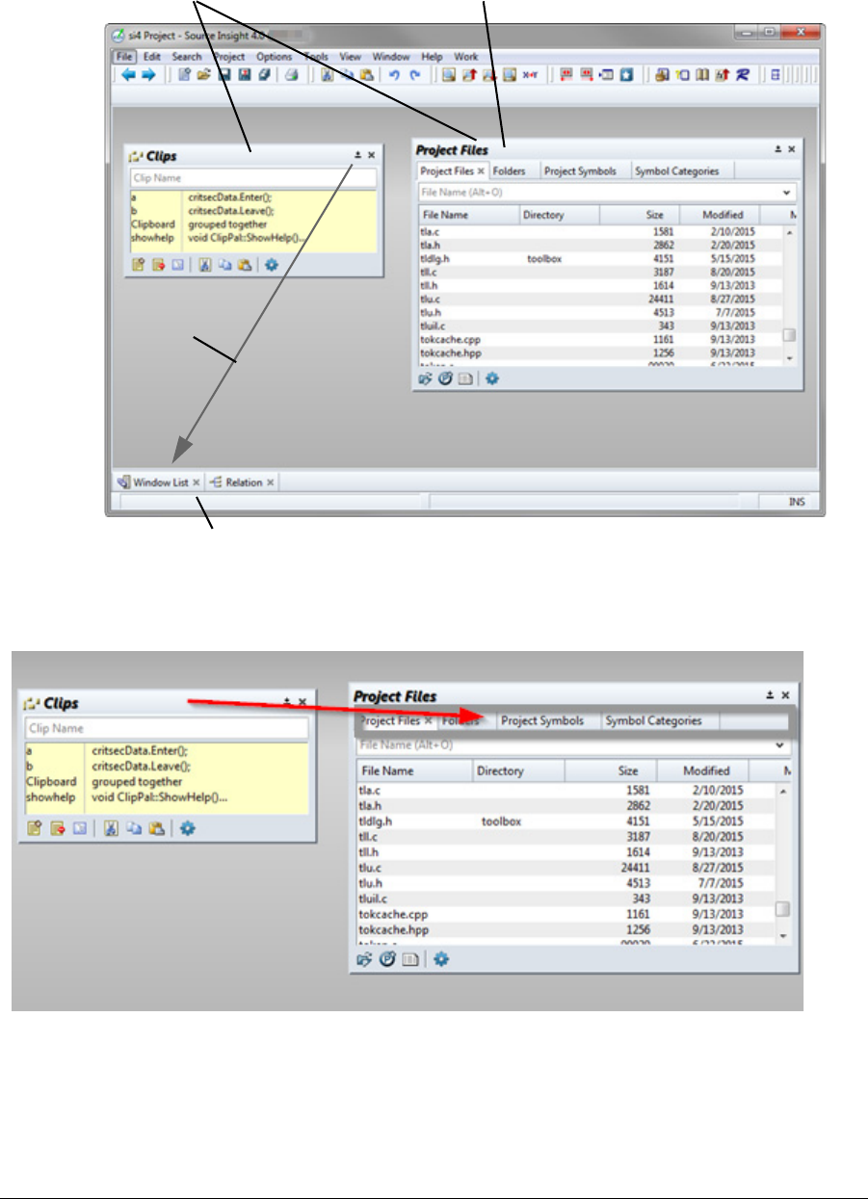The height and width of the screenshot is (1199, 868).
Task: Open the View menu
Action: coord(351,57)
